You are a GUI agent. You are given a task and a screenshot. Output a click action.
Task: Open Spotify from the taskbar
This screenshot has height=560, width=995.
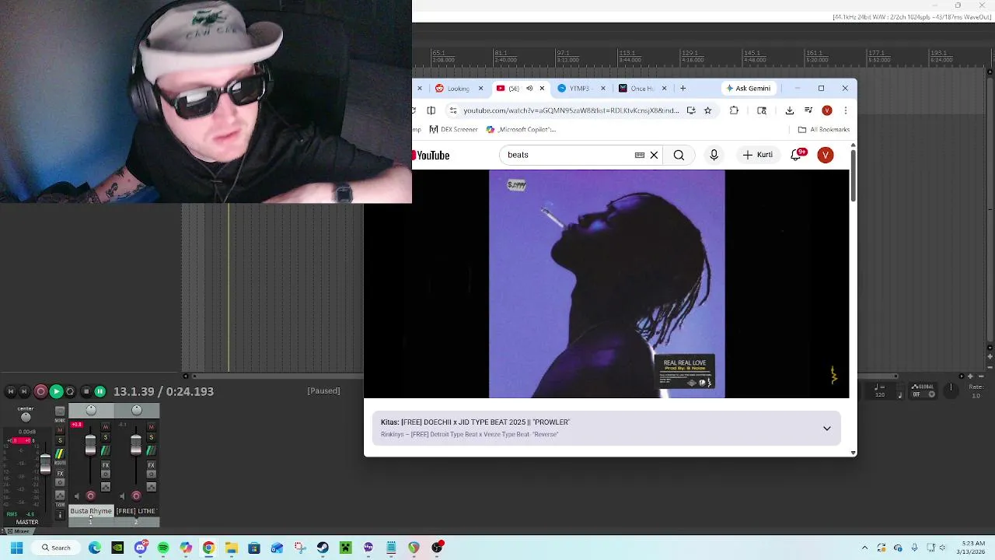(163, 548)
